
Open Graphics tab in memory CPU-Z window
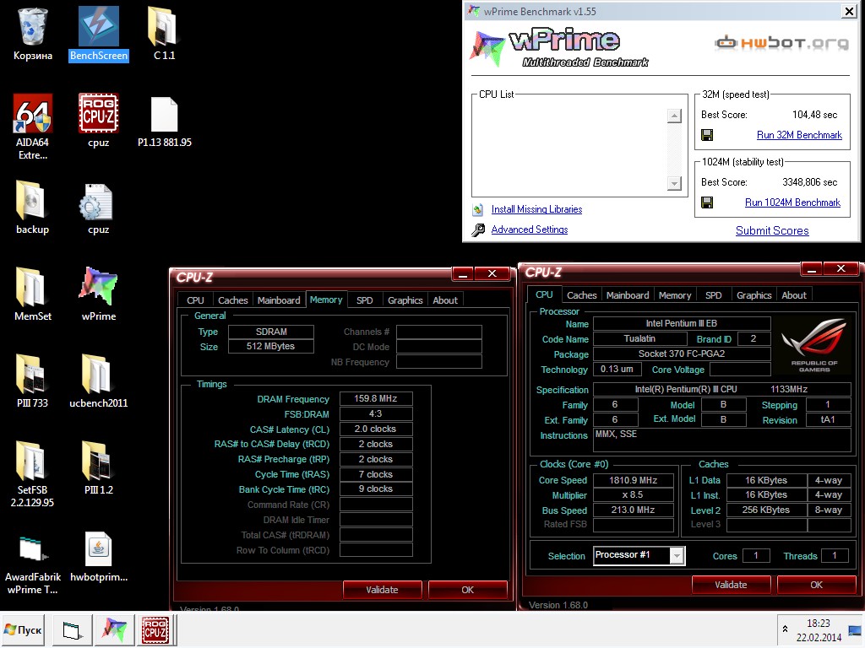(405, 300)
